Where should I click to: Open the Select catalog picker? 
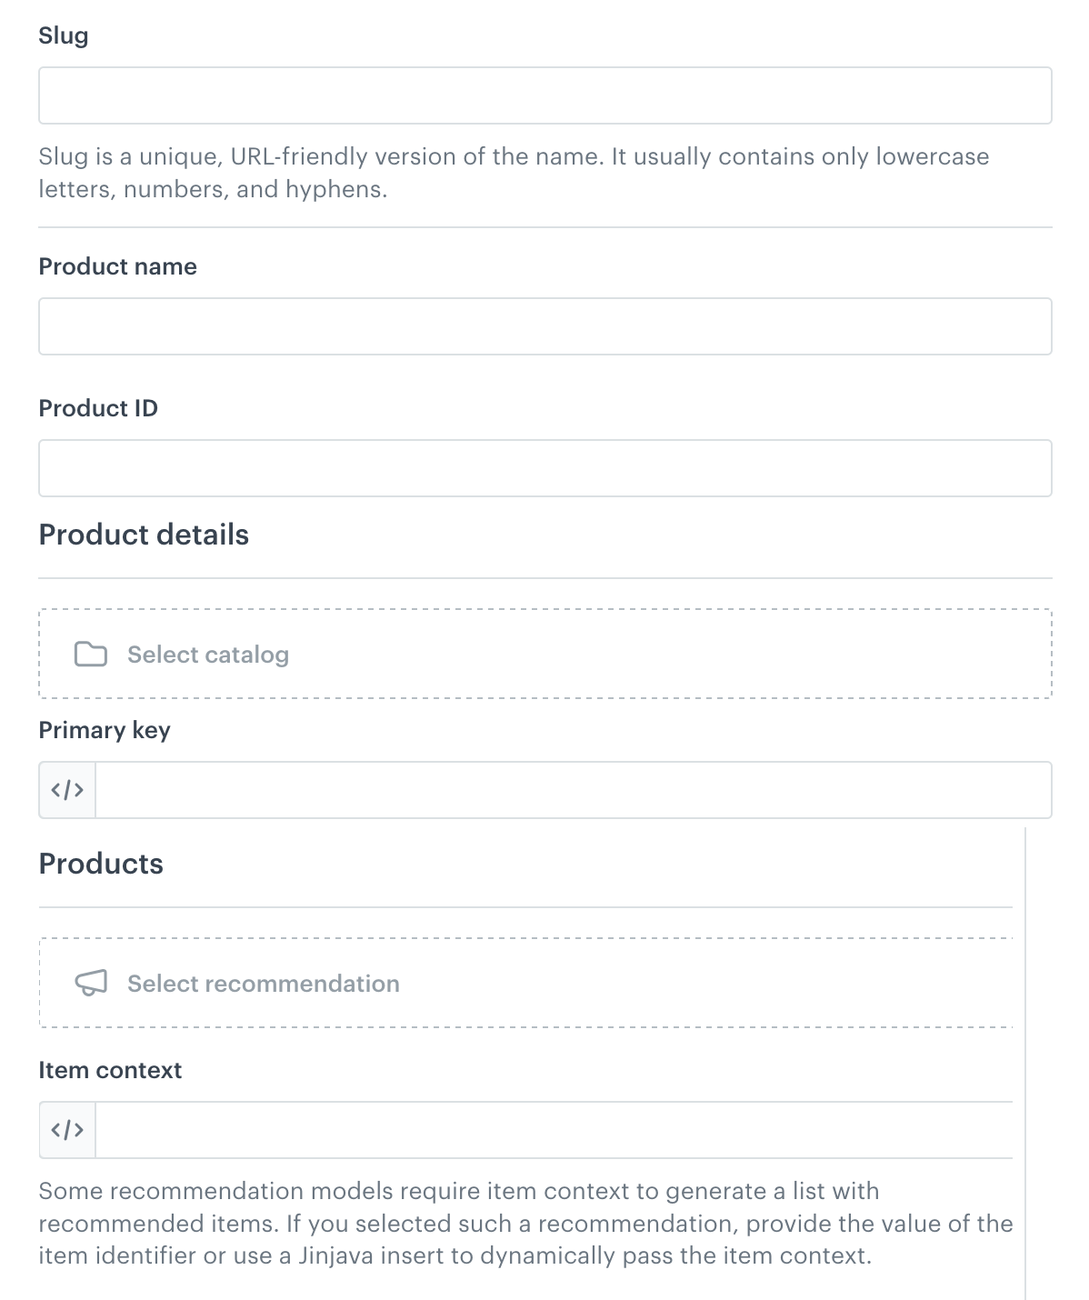(545, 654)
